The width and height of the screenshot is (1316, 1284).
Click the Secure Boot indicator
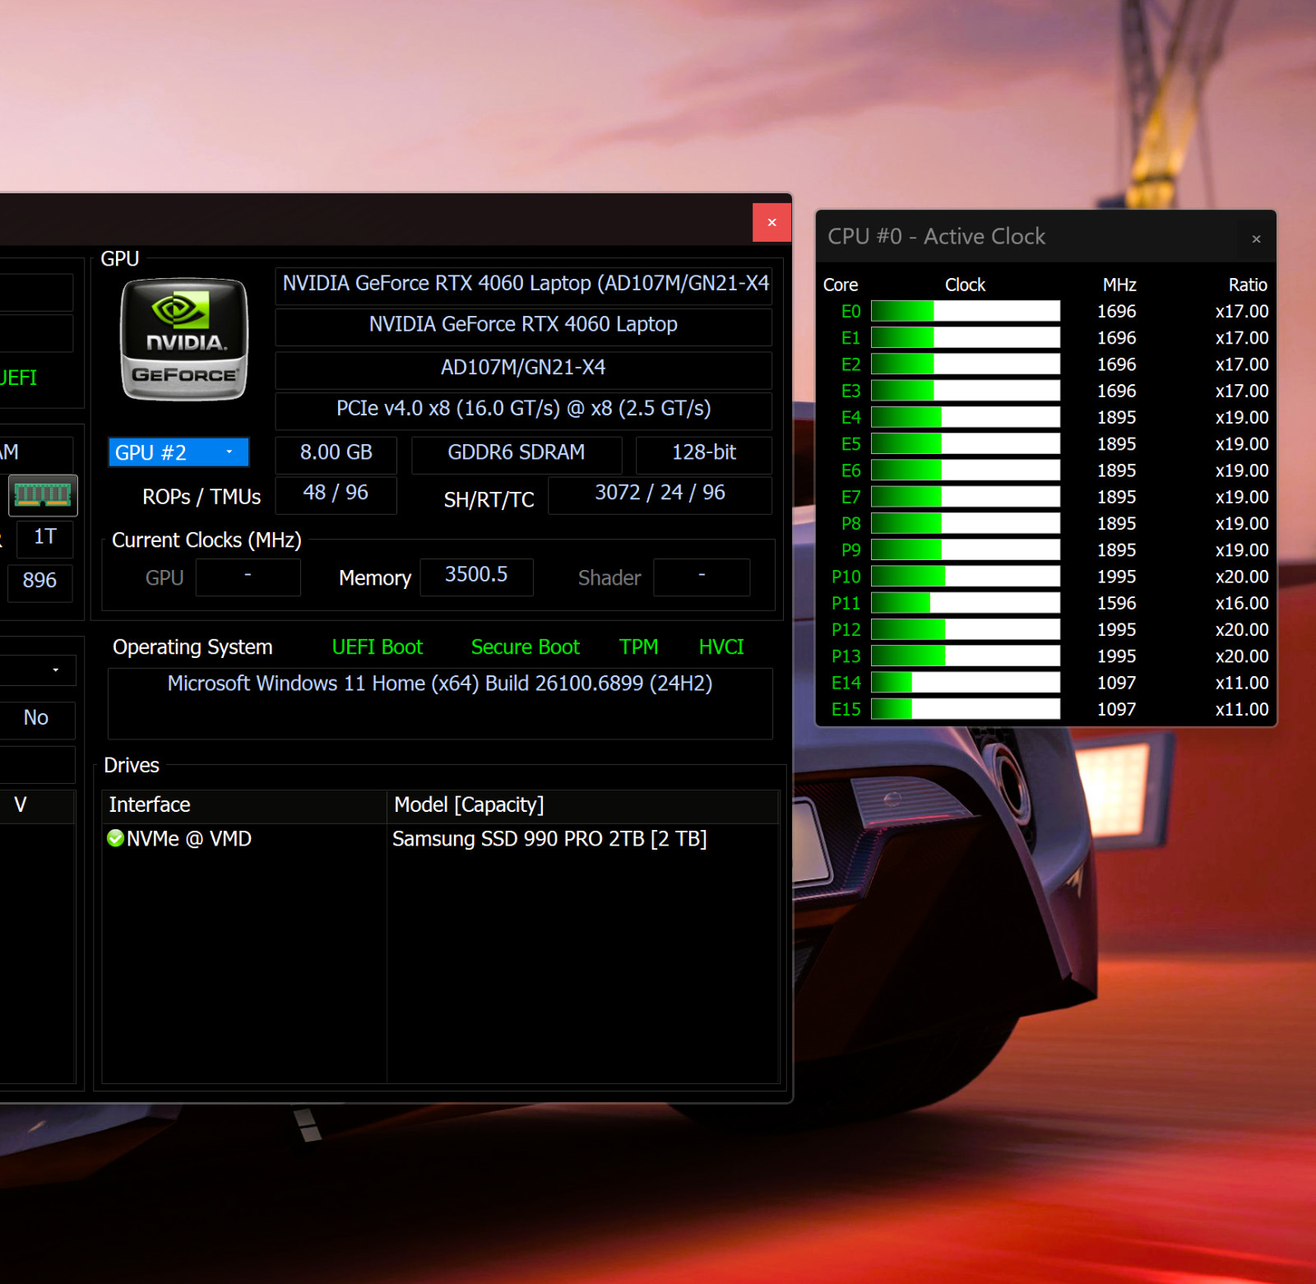525,647
